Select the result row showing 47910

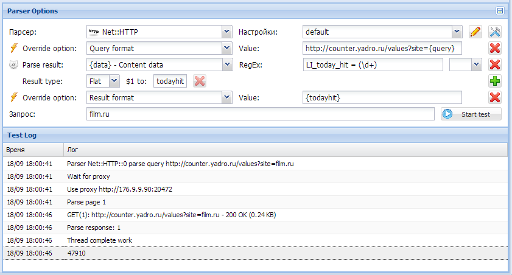[255, 253]
